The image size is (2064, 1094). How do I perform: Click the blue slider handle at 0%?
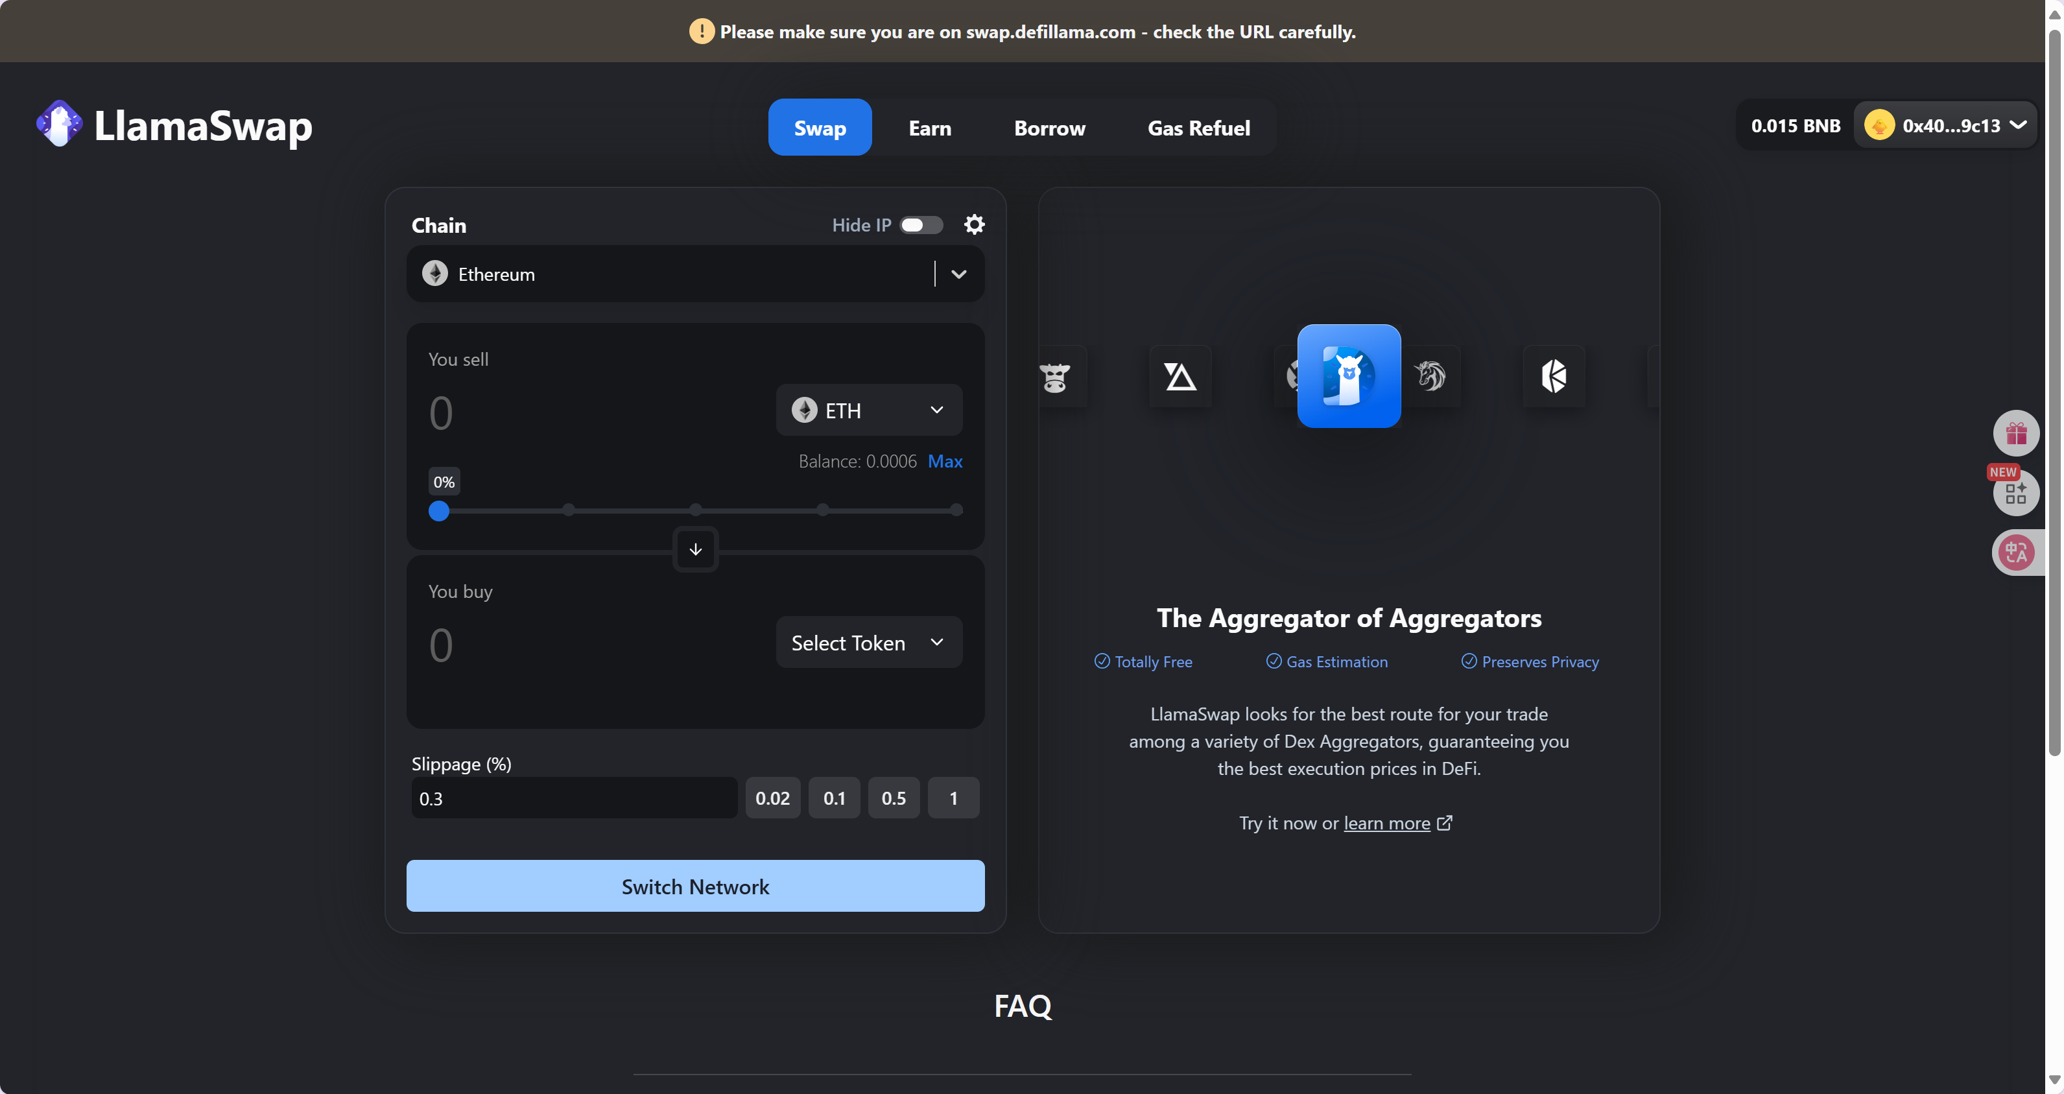point(439,510)
